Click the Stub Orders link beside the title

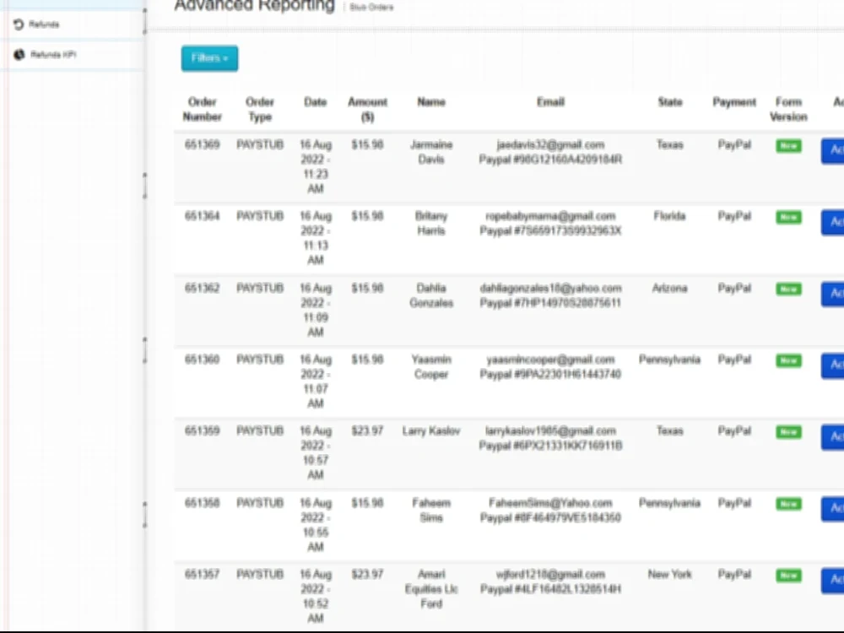click(x=371, y=6)
